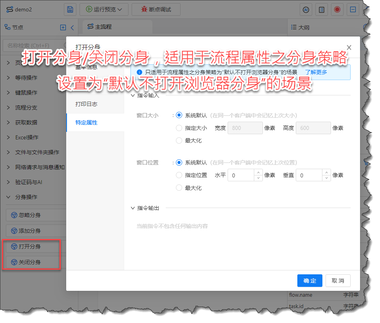Choose 指定位置 window position radio option
This screenshot has height=323, width=380.
179,175
